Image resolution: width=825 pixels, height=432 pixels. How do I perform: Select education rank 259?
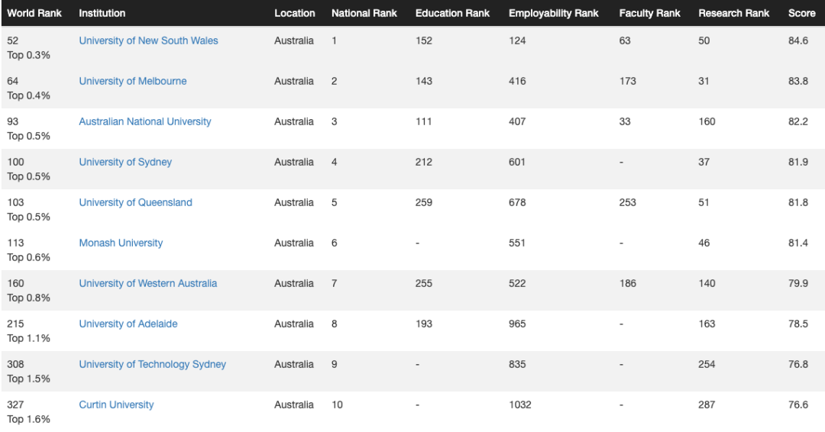point(423,202)
